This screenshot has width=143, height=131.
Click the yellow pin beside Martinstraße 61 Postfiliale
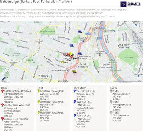(39, 102)
